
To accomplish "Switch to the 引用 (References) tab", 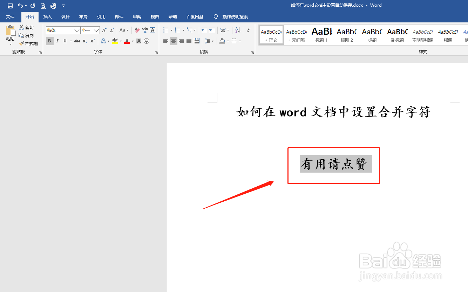I will point(101,17).
